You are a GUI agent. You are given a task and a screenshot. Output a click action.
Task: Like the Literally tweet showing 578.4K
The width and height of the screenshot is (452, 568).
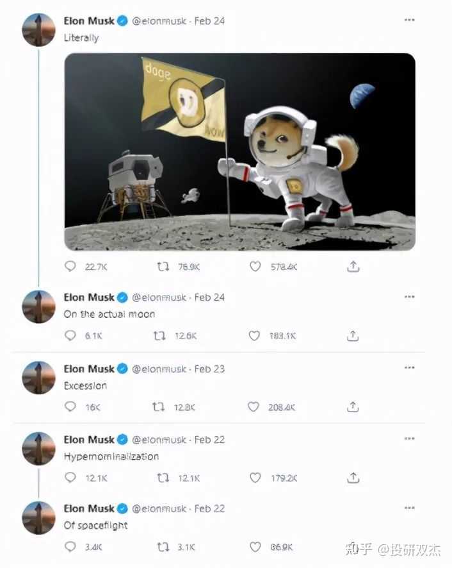255,266
